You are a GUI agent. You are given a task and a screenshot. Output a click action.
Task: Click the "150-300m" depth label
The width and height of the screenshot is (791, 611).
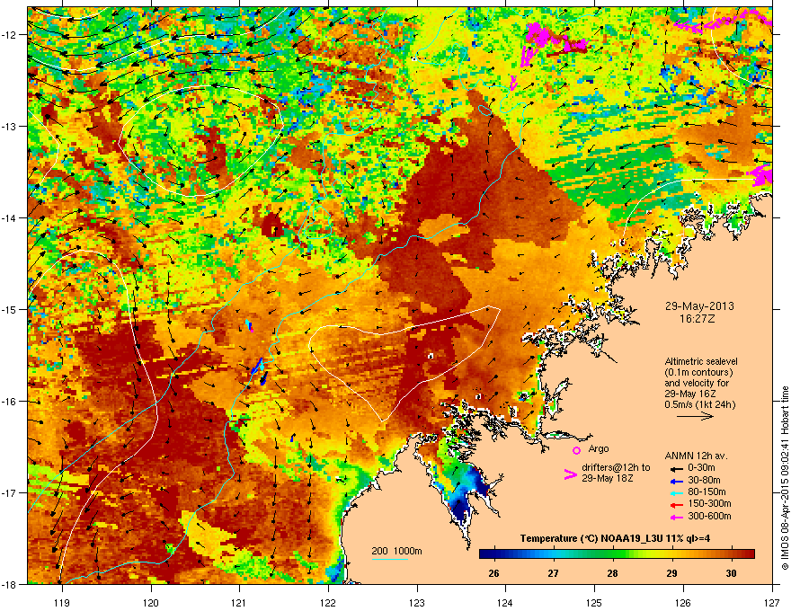click(x=709, y=503)
